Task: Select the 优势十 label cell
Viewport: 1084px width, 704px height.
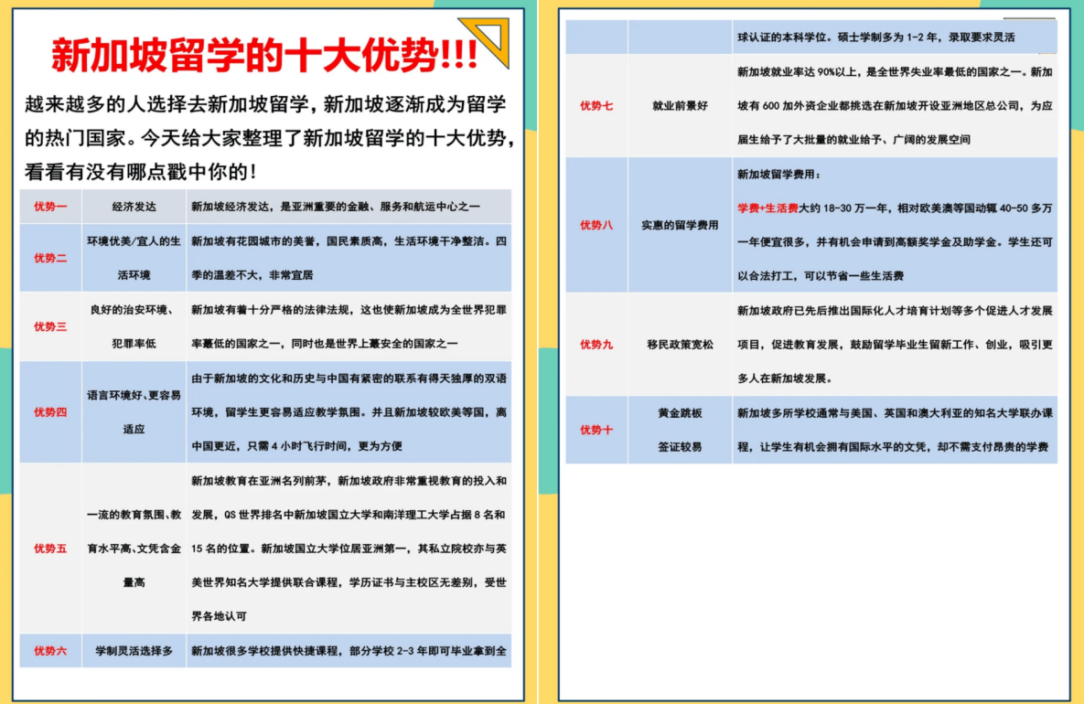Action: coord(596,430)
